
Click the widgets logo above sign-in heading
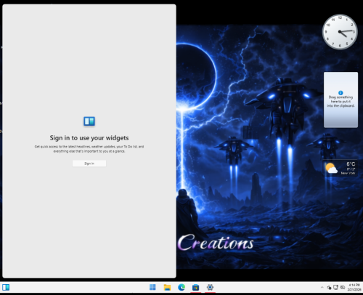click(89, 121)
